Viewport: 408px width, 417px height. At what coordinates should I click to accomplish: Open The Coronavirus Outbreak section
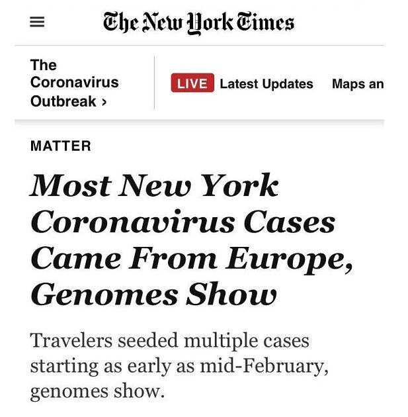click(74, 83)
